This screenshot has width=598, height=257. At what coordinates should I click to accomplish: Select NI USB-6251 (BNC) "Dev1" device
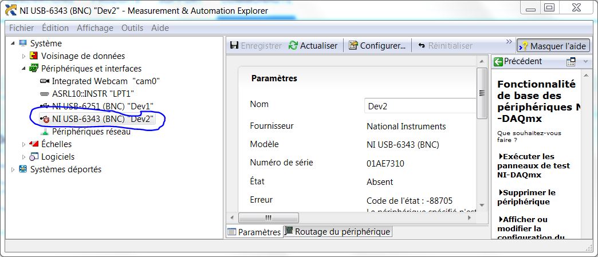tap(103, 106)
